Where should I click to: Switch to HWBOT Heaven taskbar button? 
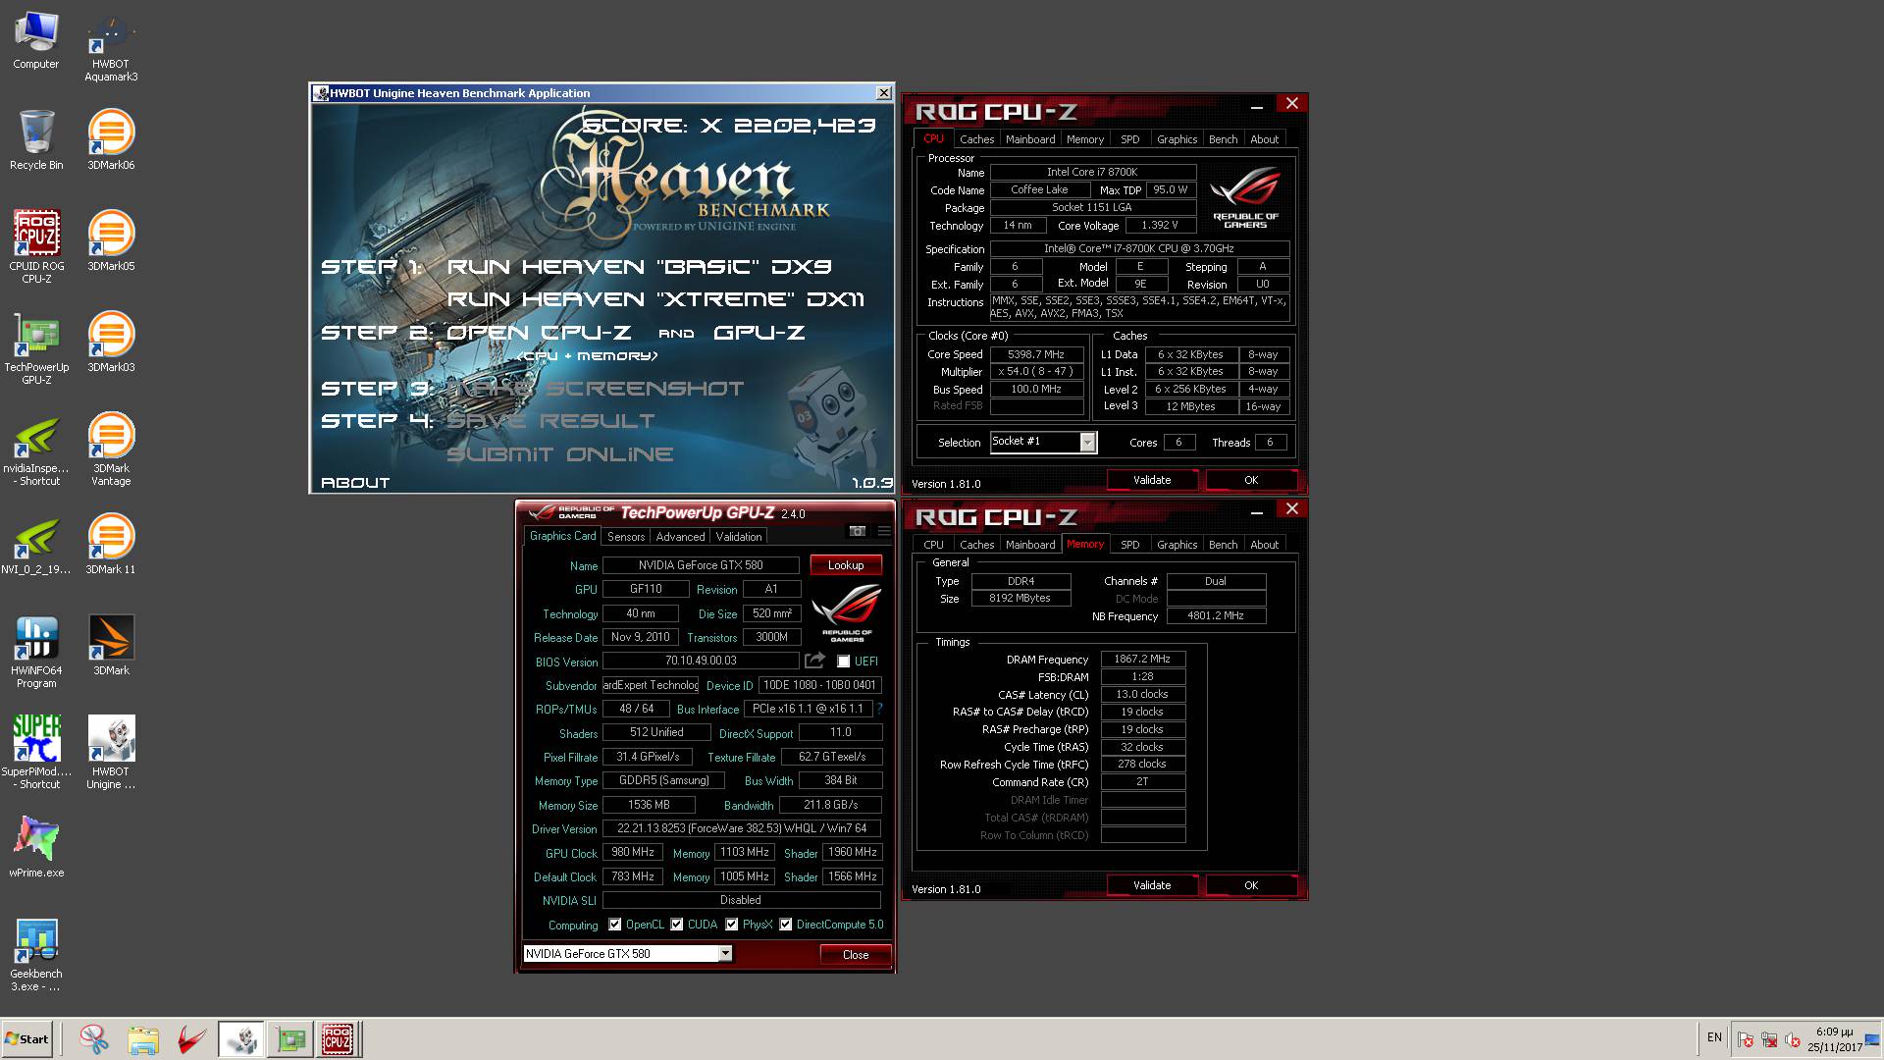(x=241, y=1039)
